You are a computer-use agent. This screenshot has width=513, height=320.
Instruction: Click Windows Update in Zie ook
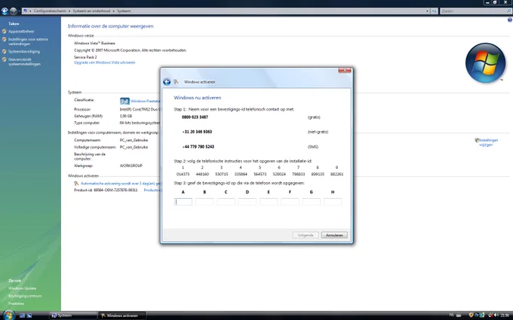tap(22, 288)
